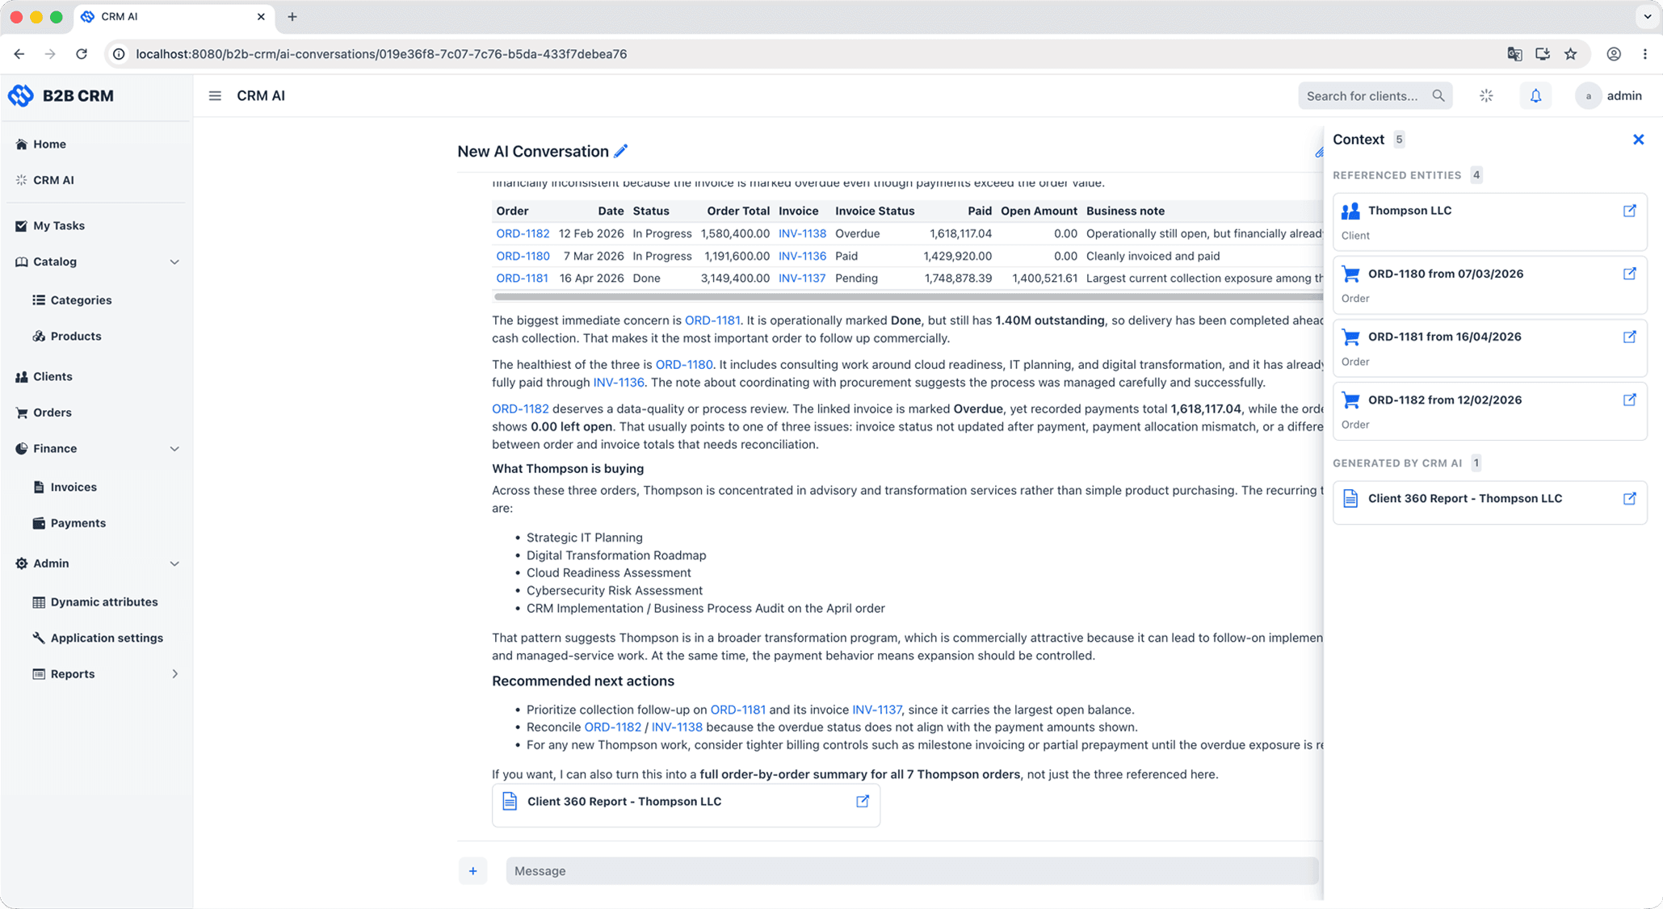Collapse the Catalog menu section
Viewport: 1663px width, 909px height.
pos(174,262)
